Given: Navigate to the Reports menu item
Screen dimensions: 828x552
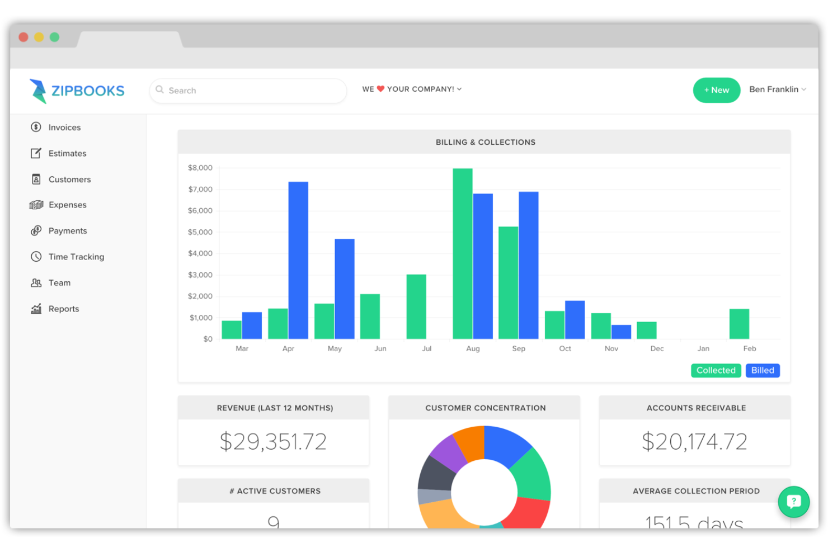Looking at the screenshot, I should pyautogui.click(x=63, y=308).
